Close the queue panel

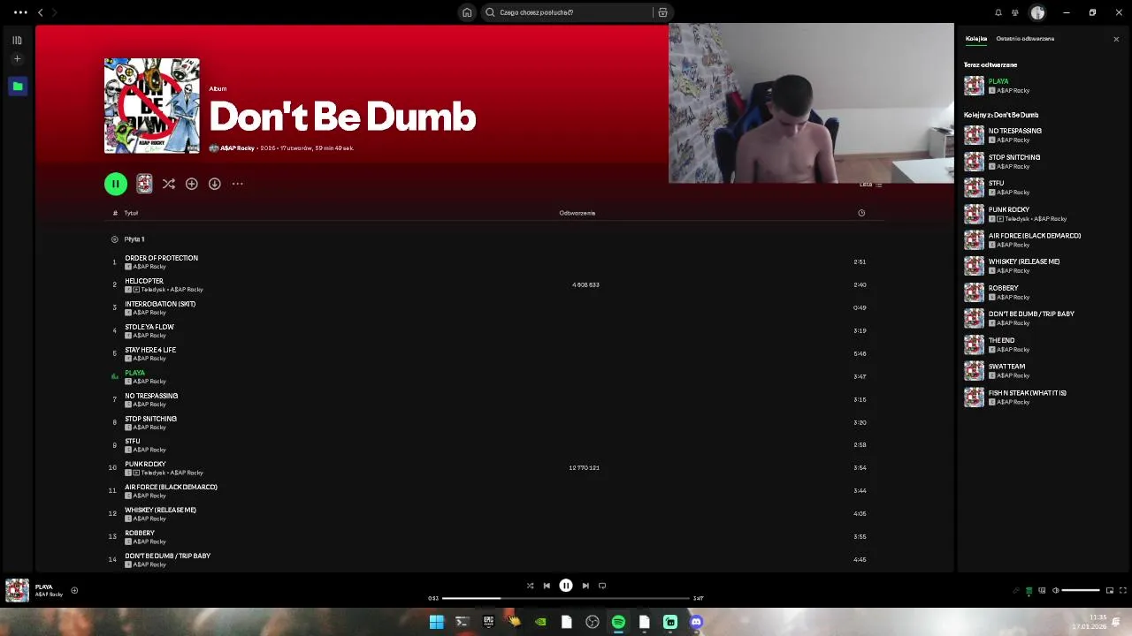1116,39
